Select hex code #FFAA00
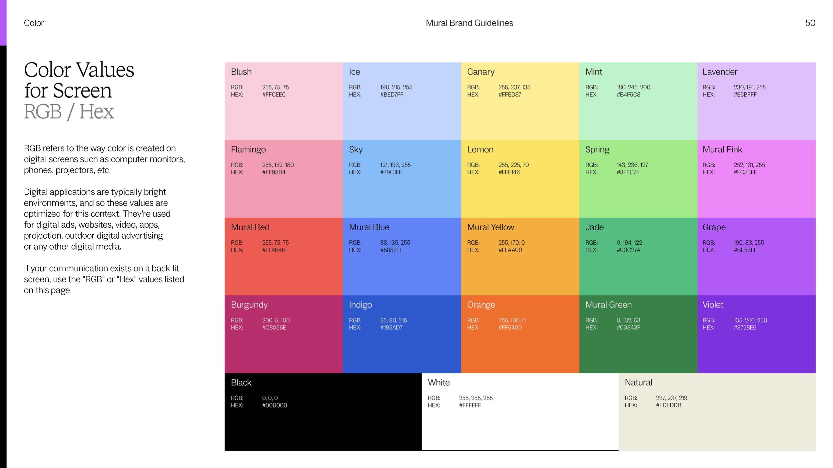The height and width of the screenshot is (468, 833). [x=510, y=250]
